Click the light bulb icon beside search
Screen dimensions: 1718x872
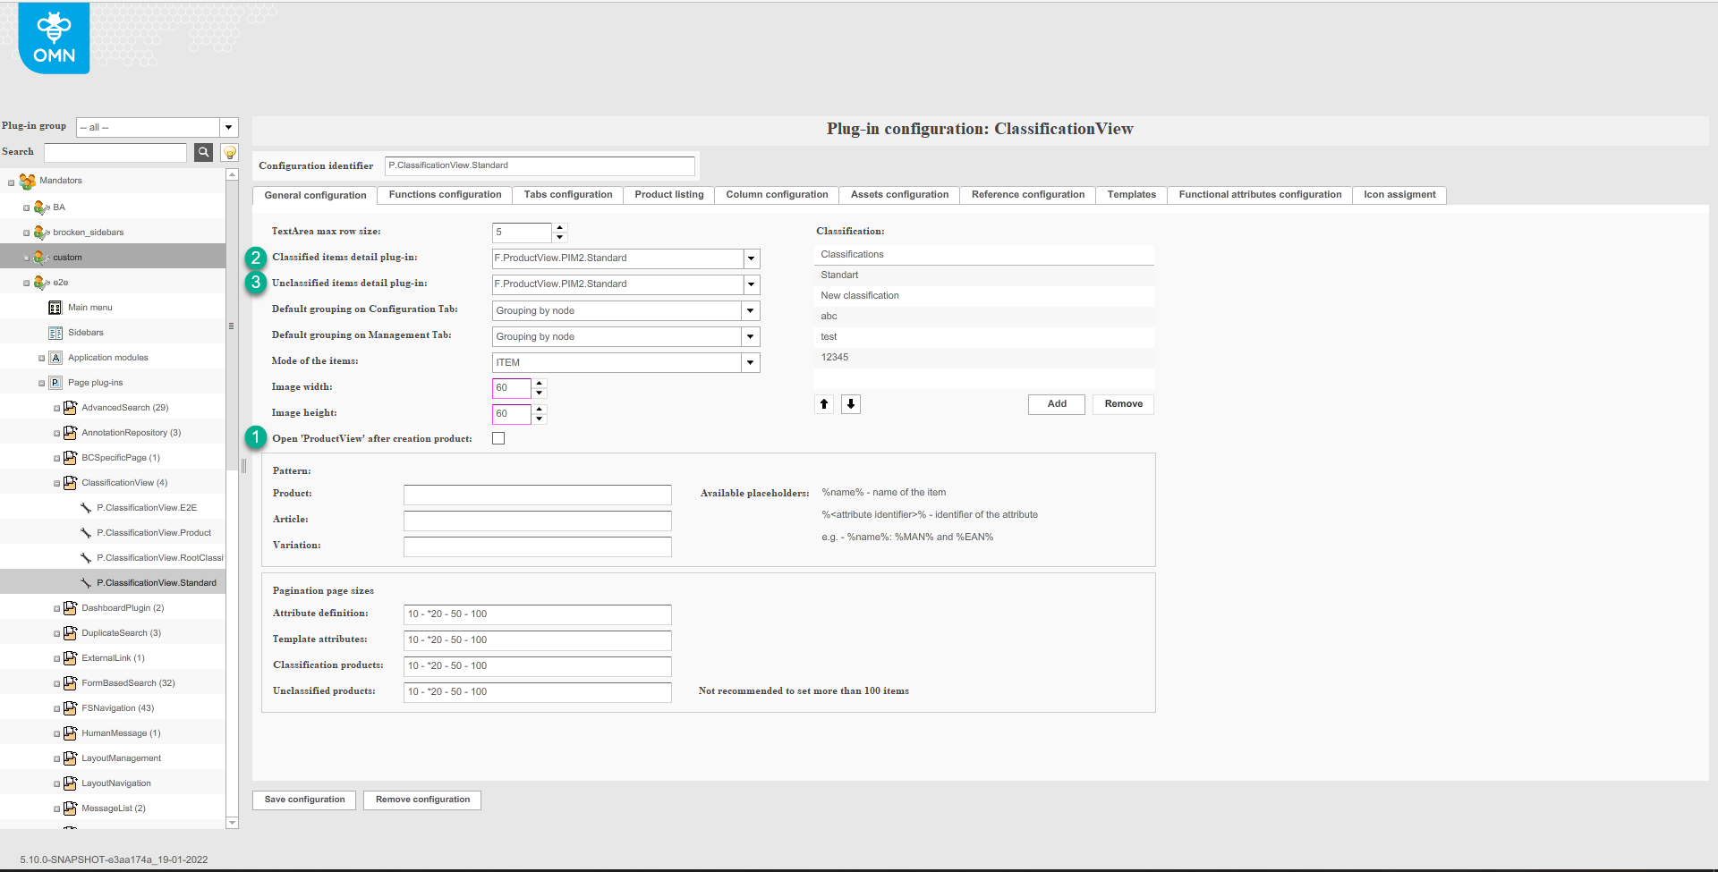point(229,152)
